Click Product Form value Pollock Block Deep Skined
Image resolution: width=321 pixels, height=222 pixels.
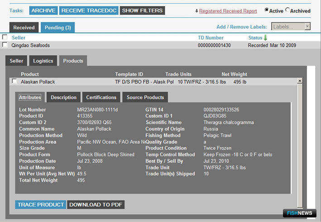105,154
